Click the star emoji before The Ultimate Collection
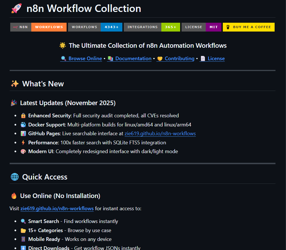286x250 pixels. coord(63,45)
